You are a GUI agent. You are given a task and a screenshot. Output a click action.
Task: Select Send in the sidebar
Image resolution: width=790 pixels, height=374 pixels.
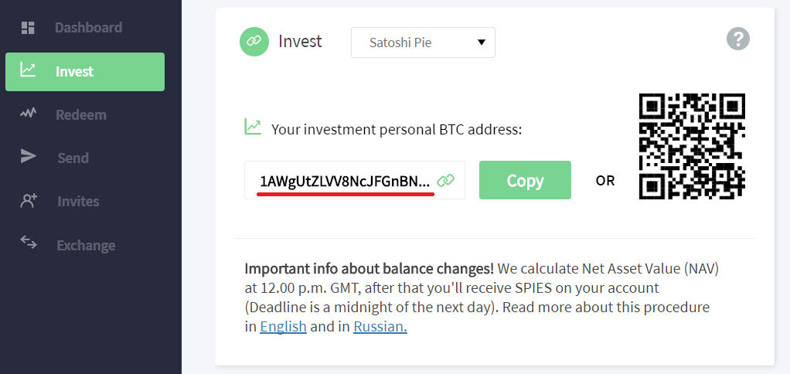[x=73, y=158]
